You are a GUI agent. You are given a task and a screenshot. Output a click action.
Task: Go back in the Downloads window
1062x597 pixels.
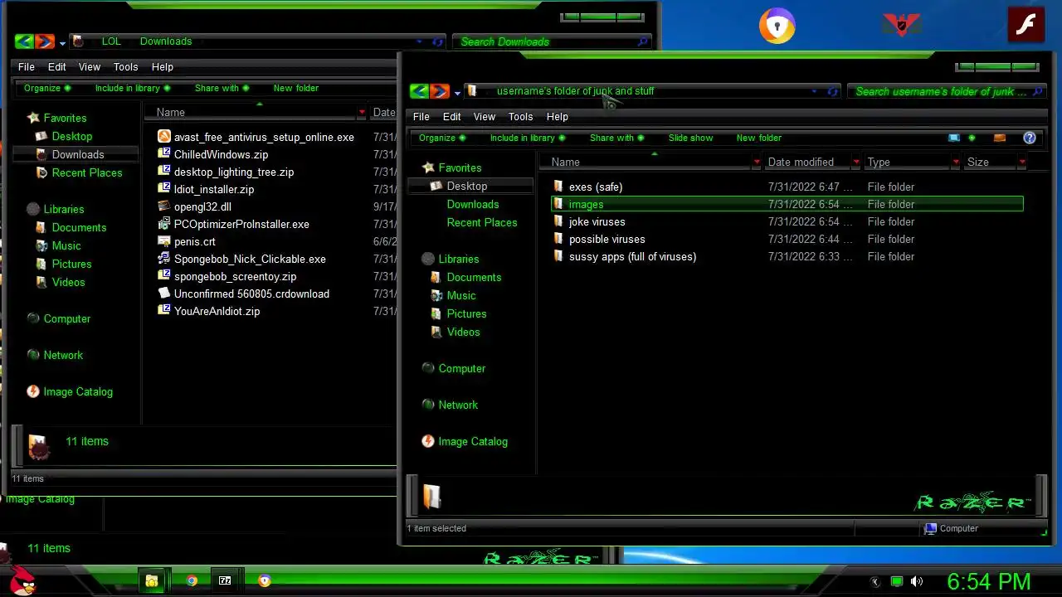(x=24, y=41)
